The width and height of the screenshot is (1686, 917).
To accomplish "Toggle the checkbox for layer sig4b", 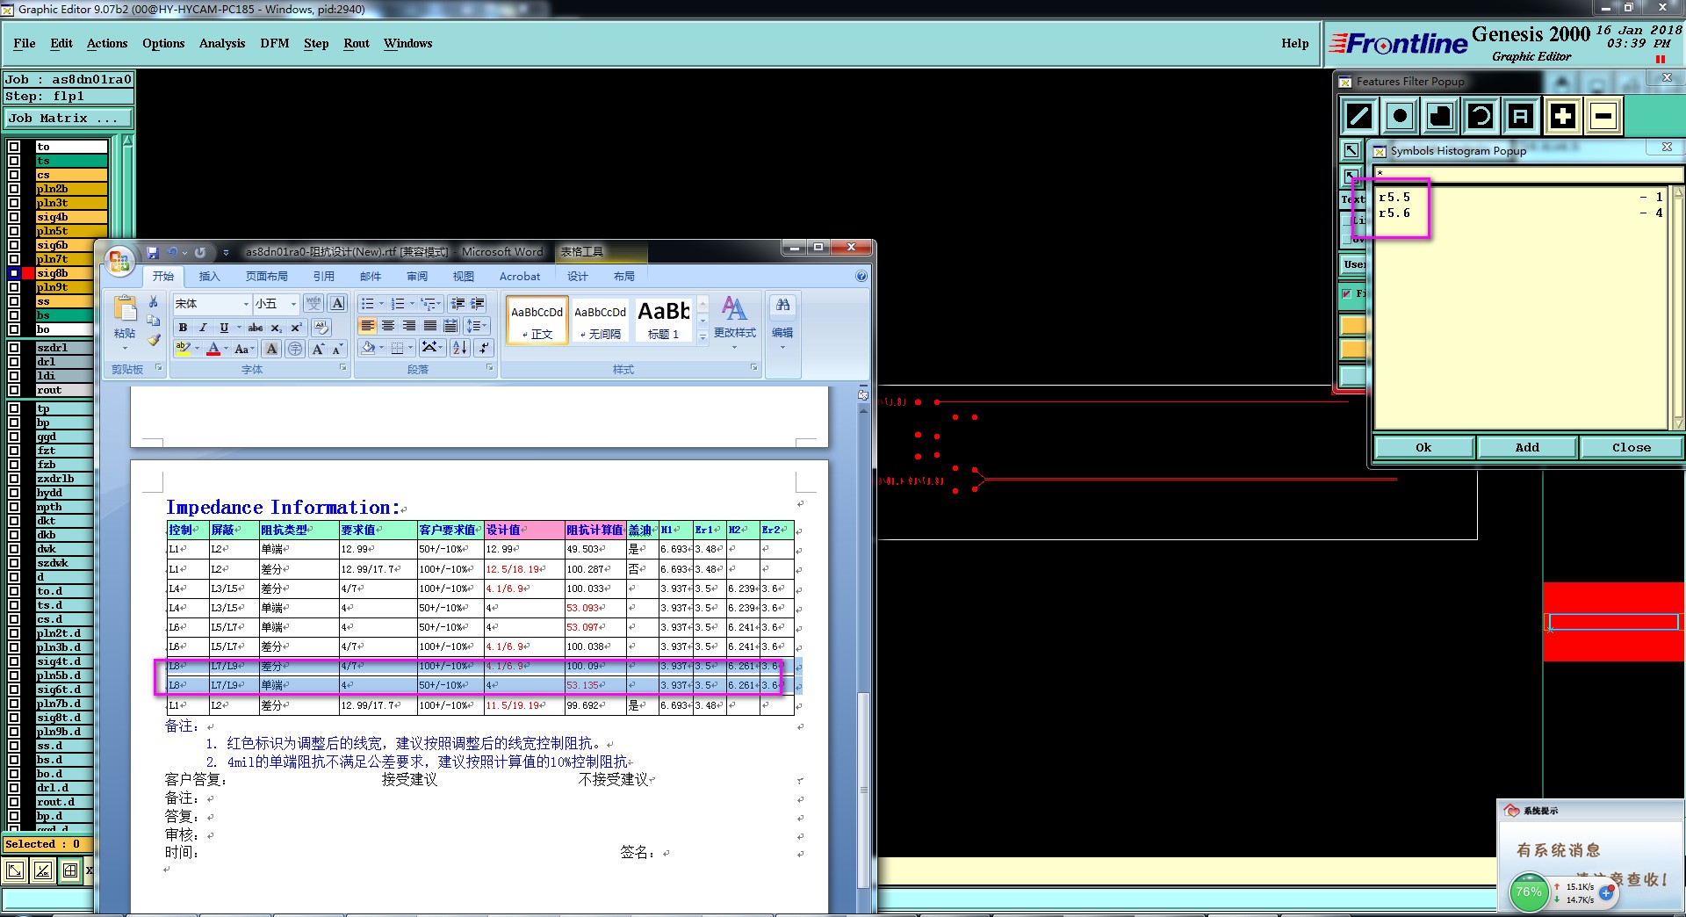I will tap(14, 217).
